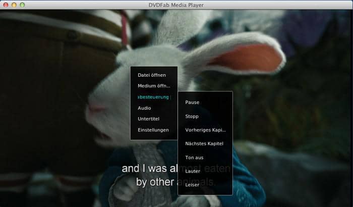Pause playback via the Pause entry

[x=192, y=102]
